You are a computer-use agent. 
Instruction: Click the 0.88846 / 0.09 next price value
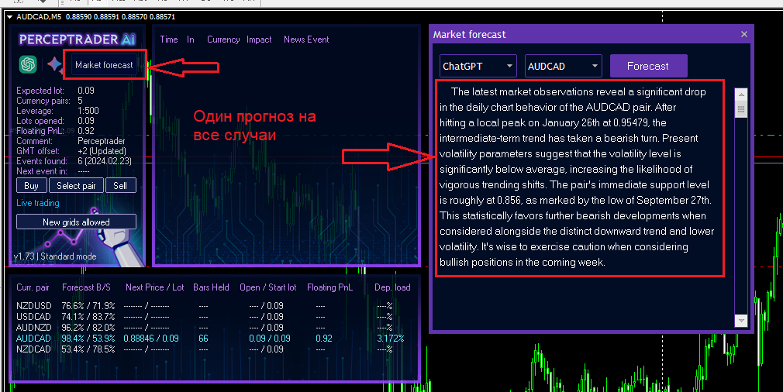[x=151, y=338]
